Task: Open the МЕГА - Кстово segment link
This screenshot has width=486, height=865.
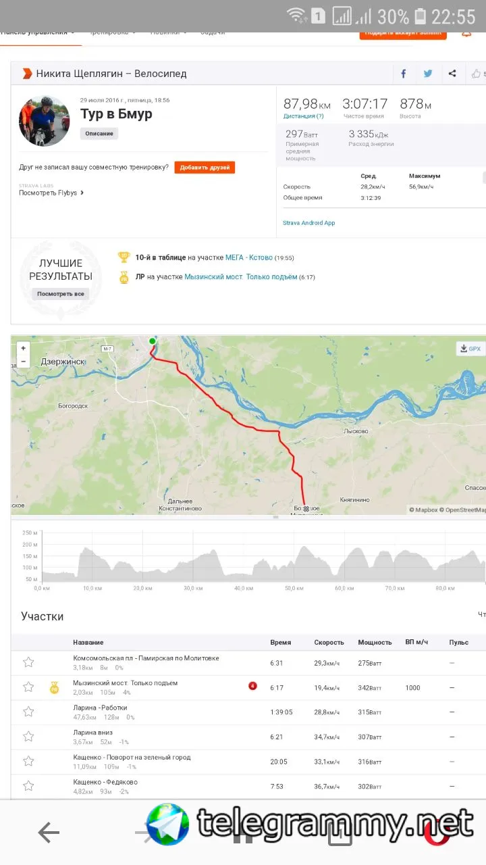Action: pos(248,257)
